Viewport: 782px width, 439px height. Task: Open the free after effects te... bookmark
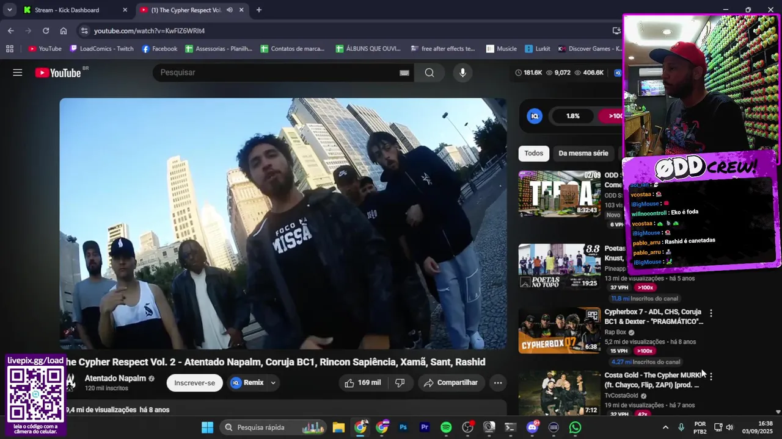pyautogui.click(x=443, y=49)
